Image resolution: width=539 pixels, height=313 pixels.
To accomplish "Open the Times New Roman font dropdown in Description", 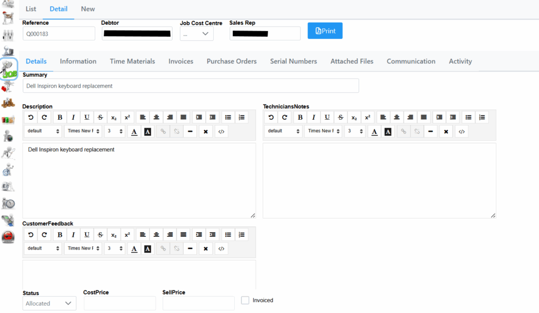I will (83, 131).
